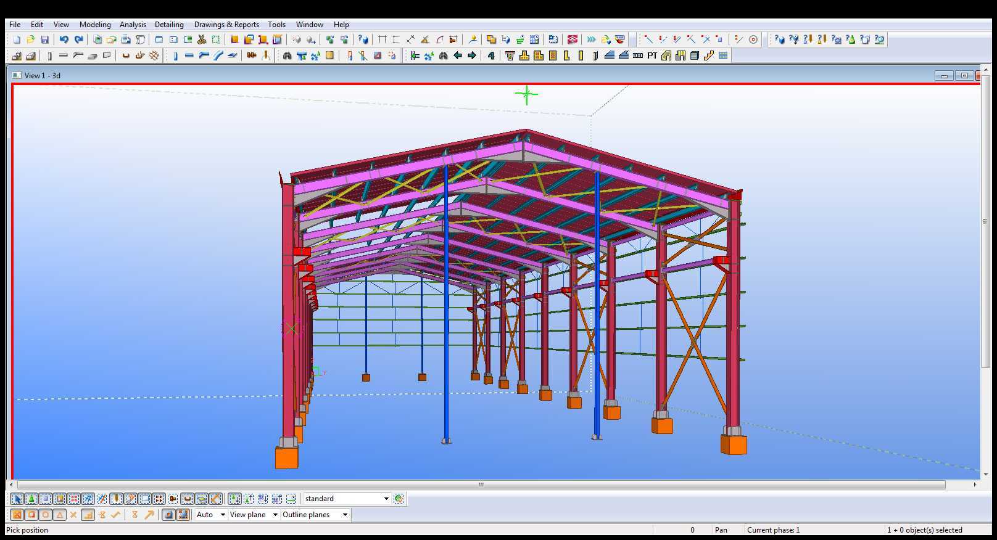Screen dimensions: 997x540
Task: Create a curved steel beam
Action: pyautogui.click(x=218, y=55)
